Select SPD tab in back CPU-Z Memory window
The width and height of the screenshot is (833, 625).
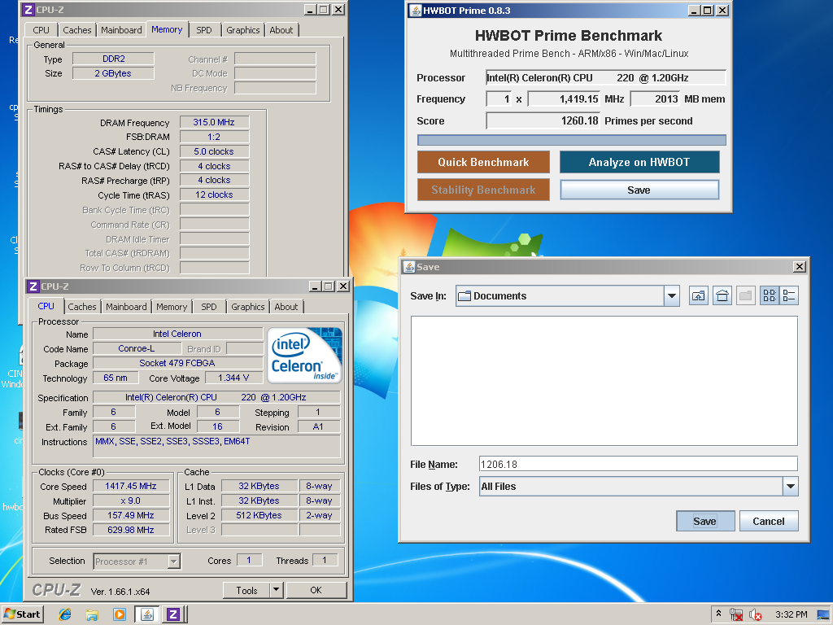pyautogui.click(x=204, y=30)
